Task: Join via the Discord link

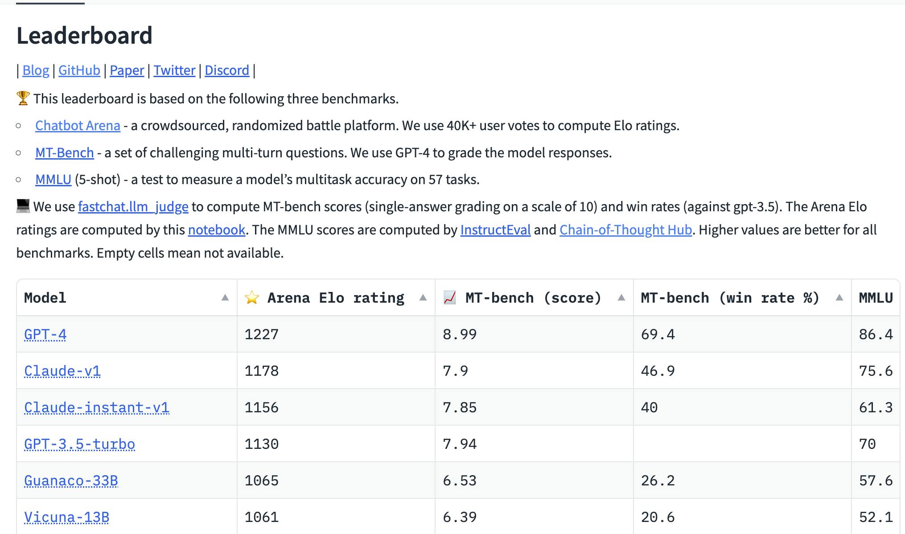Action: tap(226, 70)
